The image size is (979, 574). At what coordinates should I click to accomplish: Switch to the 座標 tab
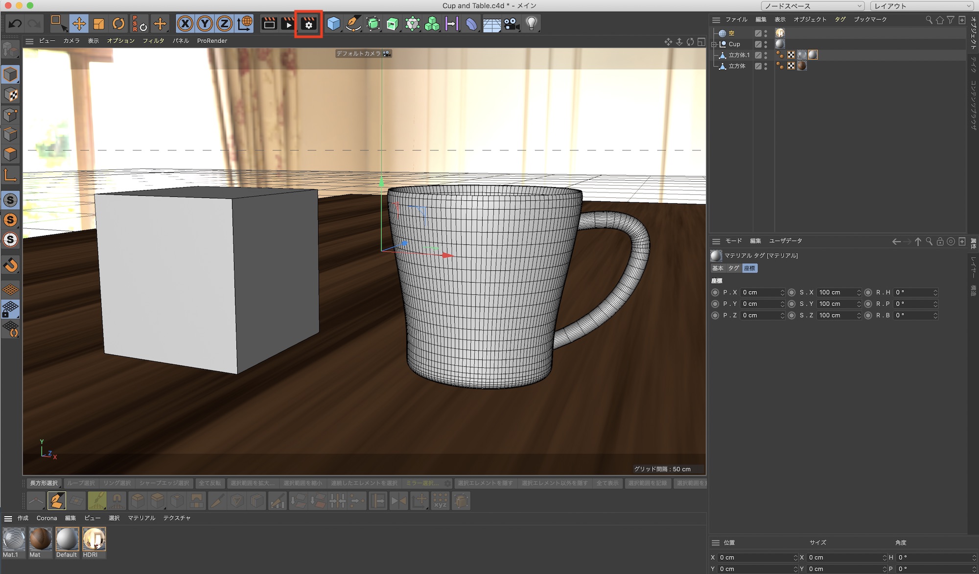tap(749, 268)
